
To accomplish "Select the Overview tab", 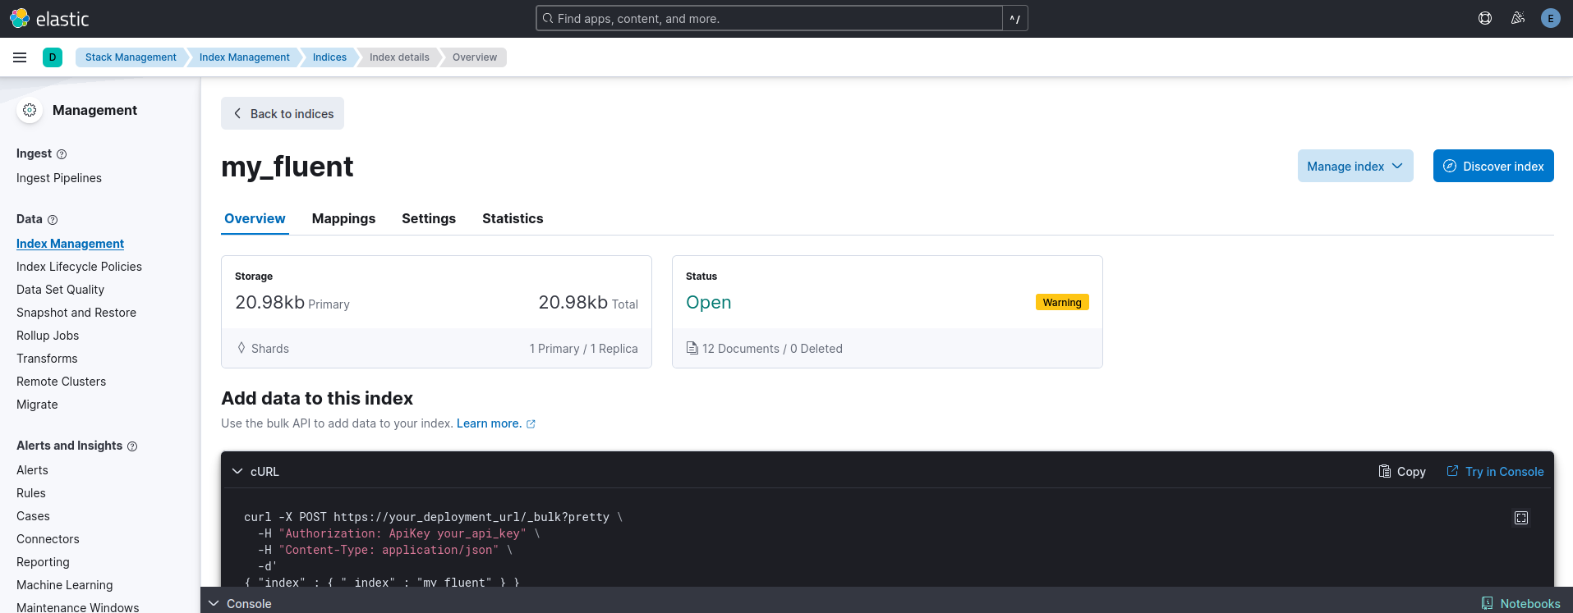I will 255,218.
